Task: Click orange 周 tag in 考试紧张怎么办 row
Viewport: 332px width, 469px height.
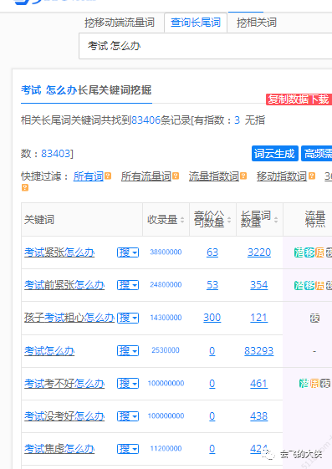Action: [x=319, y=252]
